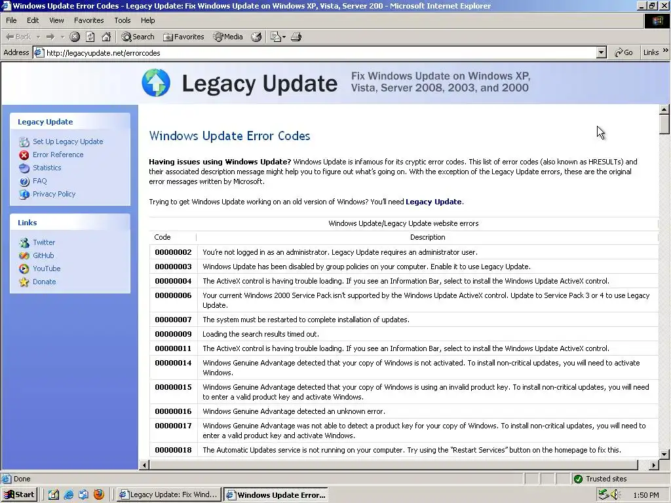Expand the Links toolbar chevron
The height and width of the screenshot is (503, 671).
click(666, 51)
